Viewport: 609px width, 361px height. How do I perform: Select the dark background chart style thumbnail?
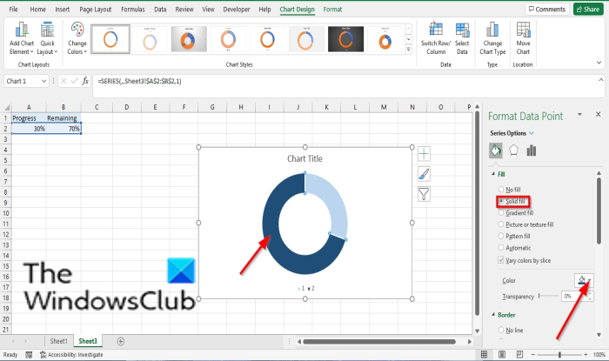[345, 39]
